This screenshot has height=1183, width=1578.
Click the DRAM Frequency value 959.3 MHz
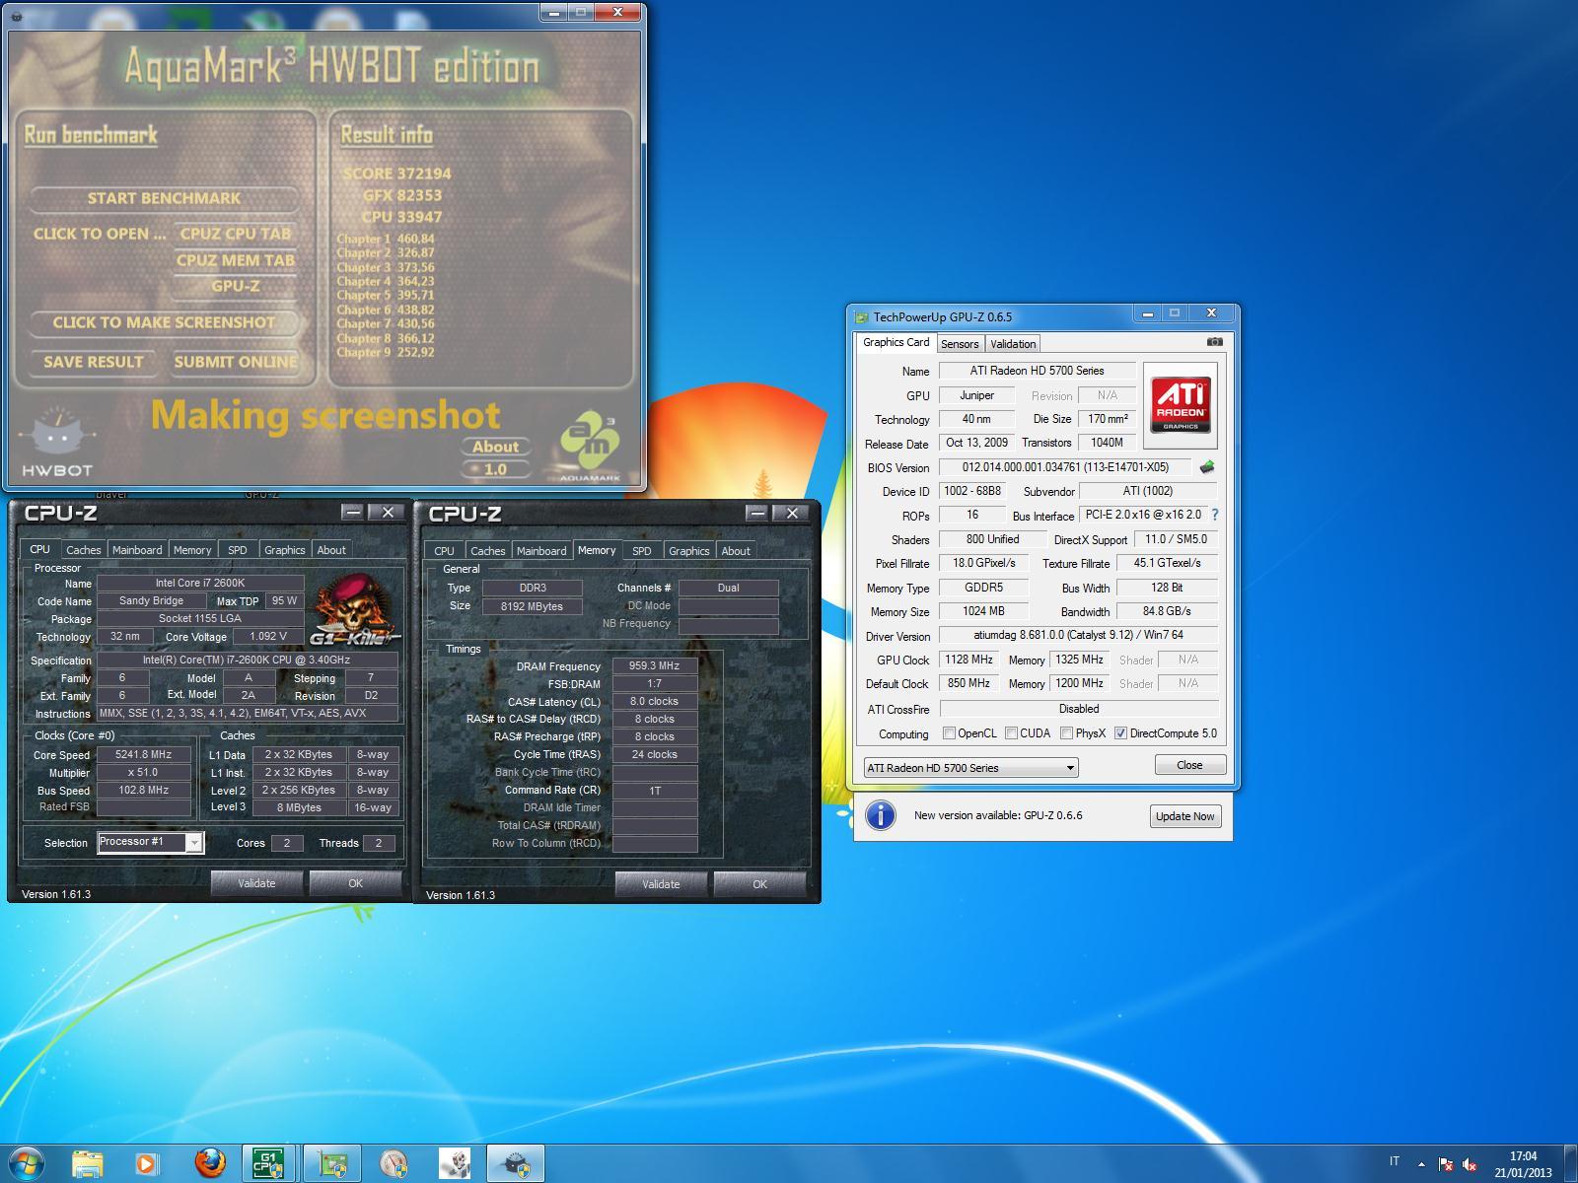[655, 666]
